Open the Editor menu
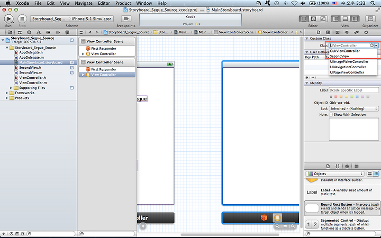Viewport: 381px width, 238px height. coord(104,3)
